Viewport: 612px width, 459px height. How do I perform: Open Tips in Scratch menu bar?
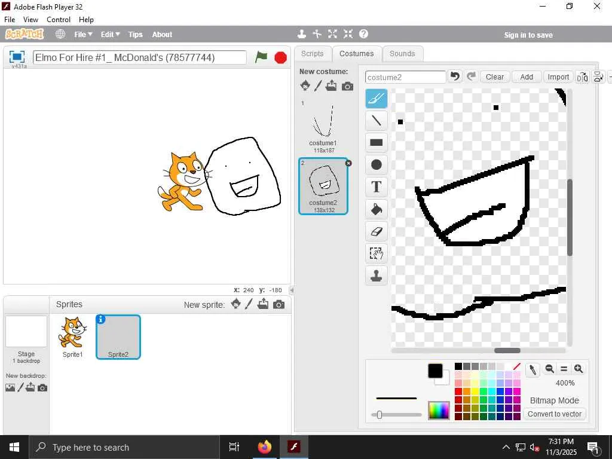point(136,34)
